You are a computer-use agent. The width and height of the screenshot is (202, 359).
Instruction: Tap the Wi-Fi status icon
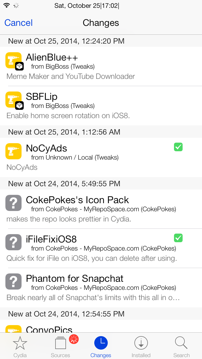(7, 5)
